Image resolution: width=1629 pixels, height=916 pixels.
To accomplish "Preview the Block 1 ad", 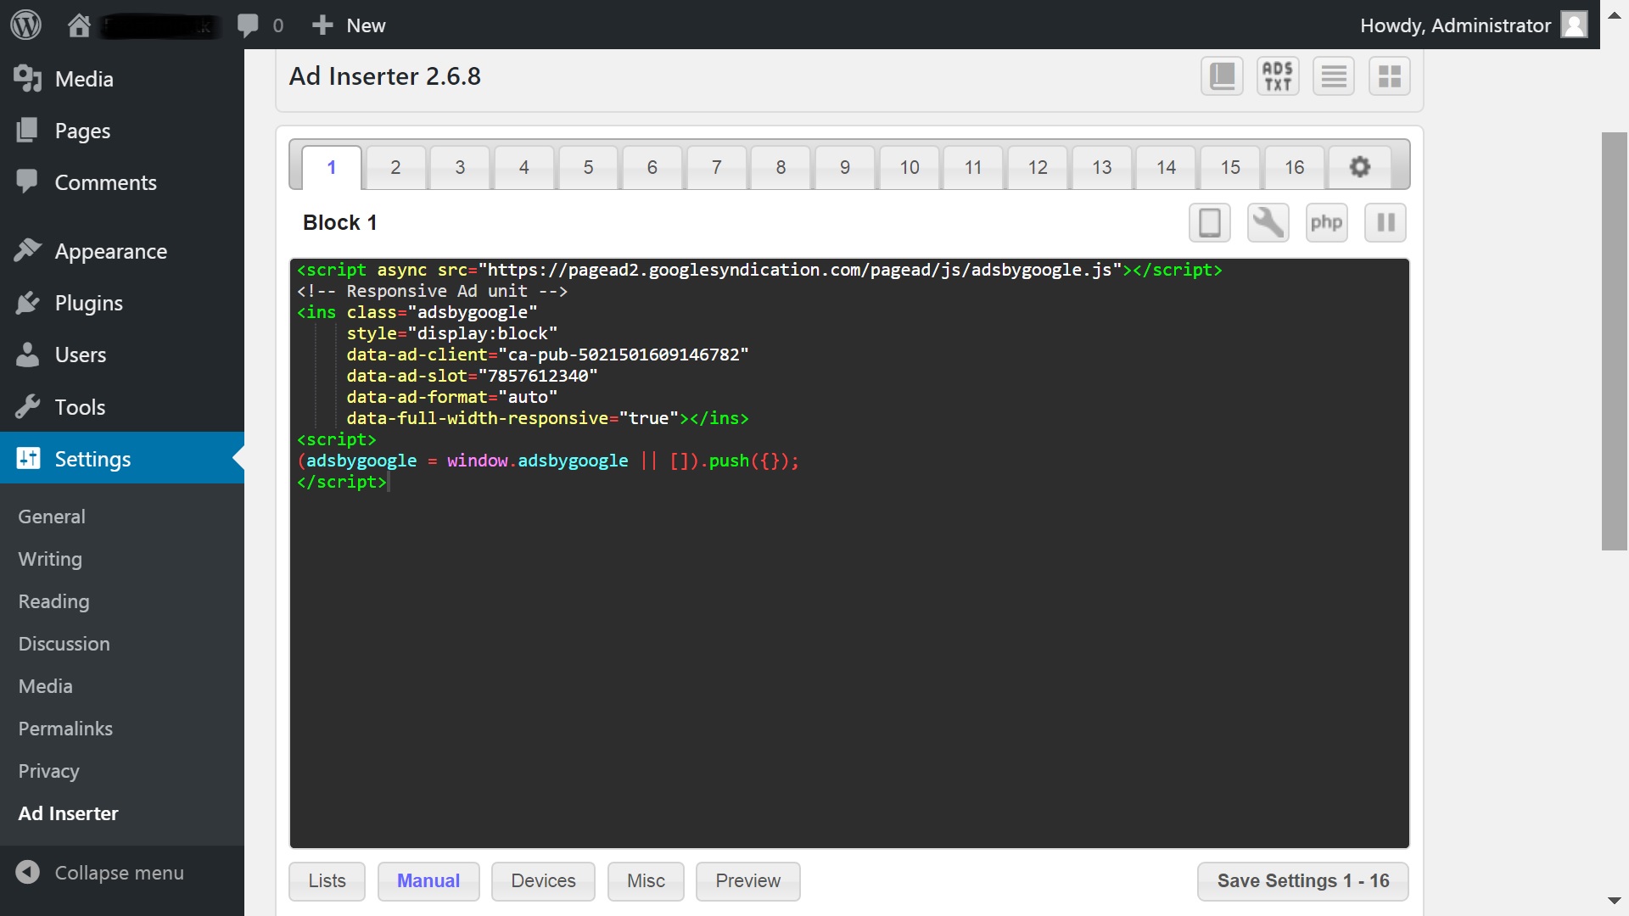I will (x=748, y=881).
